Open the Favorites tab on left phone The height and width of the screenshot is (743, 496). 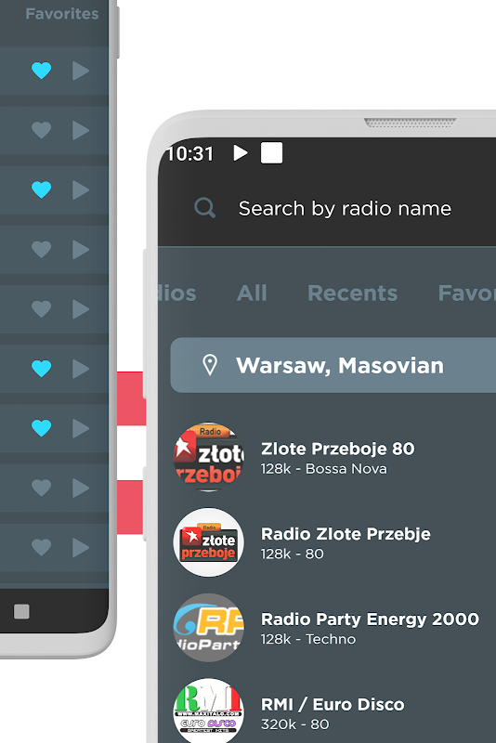[62, 14]
